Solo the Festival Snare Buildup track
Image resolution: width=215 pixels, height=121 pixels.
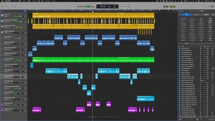coord(7,22)
